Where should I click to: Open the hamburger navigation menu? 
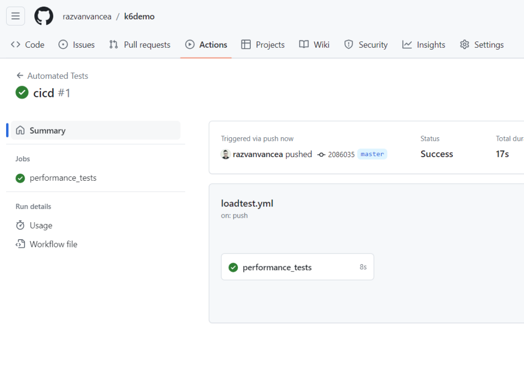click(15, 16)
